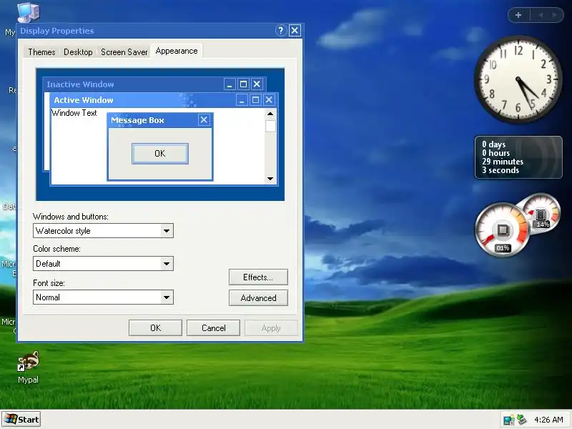Open the network connection tray icon
This screenshot has width=572, height=429.
pyautogui.click(x=508, y=420)
